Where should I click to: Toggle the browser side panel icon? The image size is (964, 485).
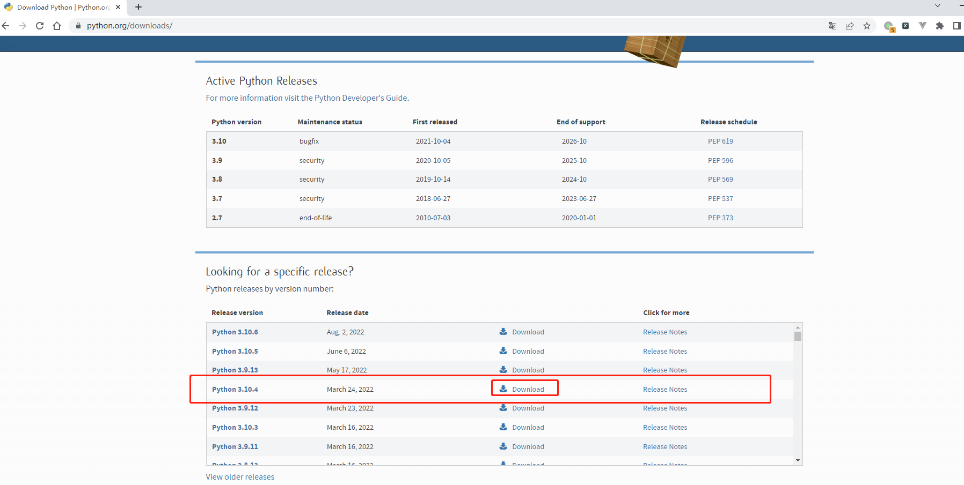[957, 26]
